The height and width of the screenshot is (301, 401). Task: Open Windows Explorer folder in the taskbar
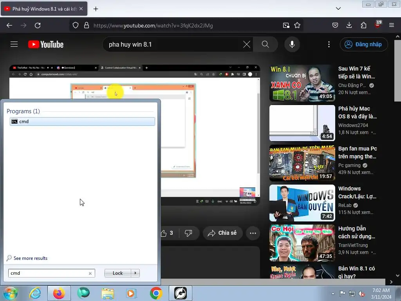[x=108, y=293]
